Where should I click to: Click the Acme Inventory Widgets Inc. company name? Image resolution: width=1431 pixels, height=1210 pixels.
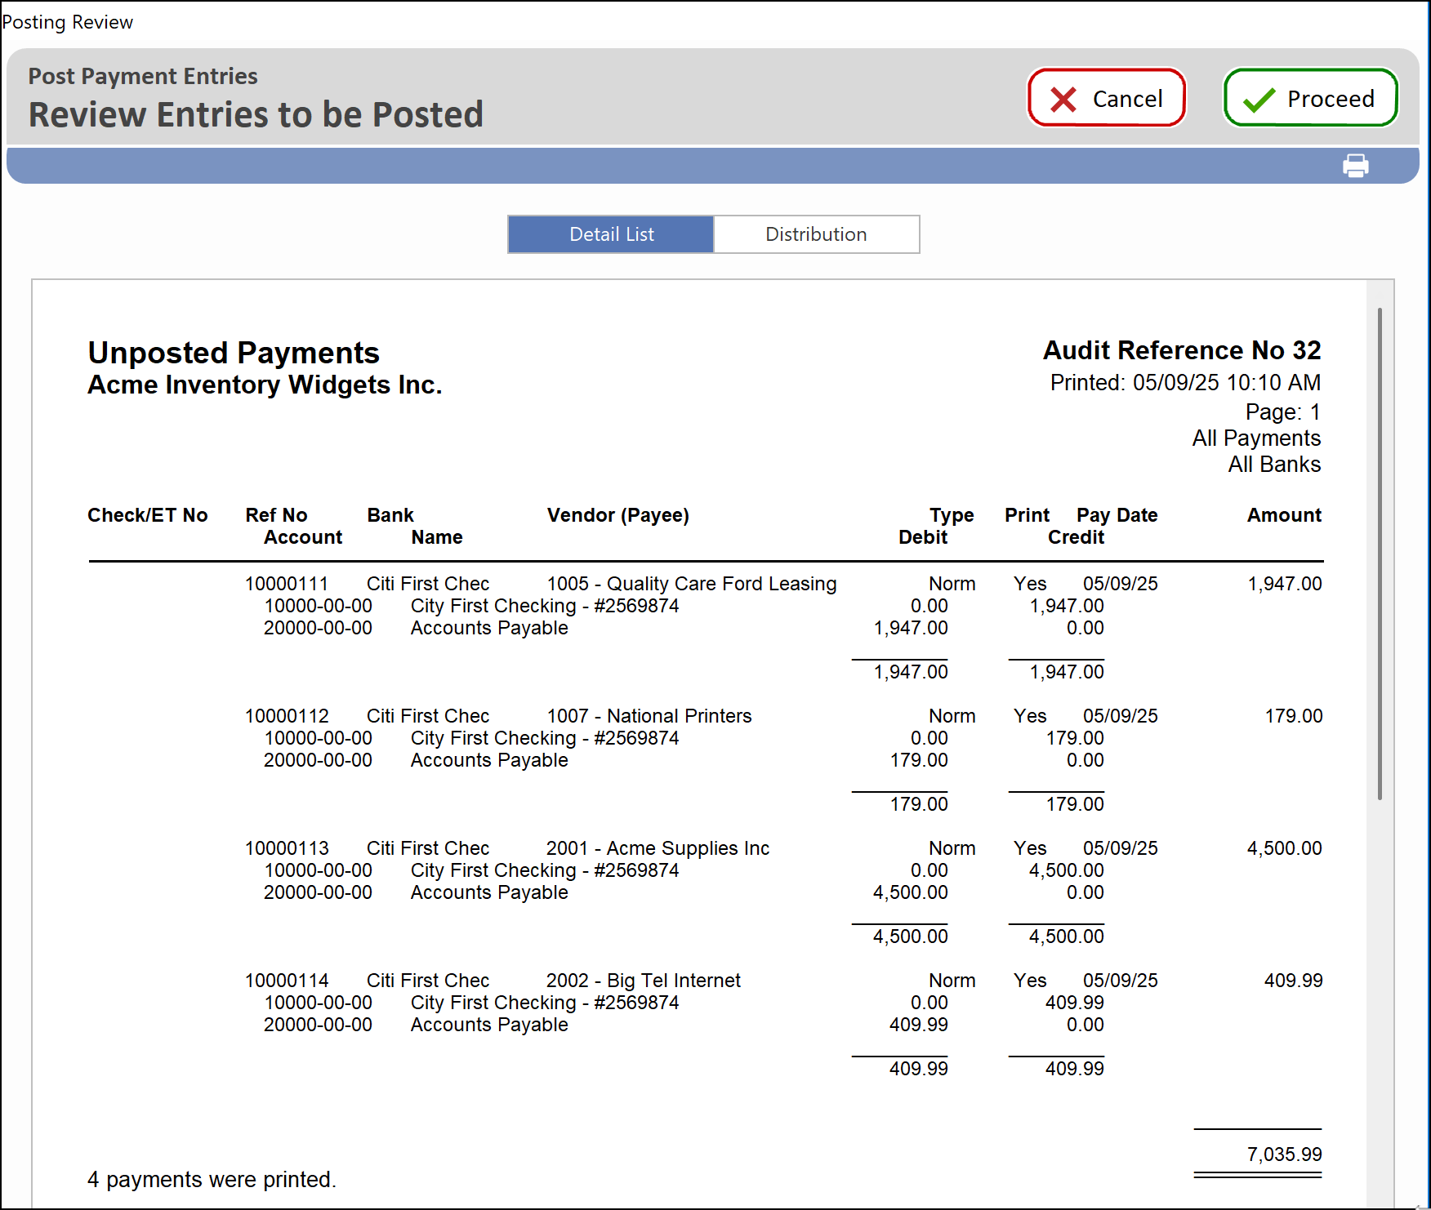pos(265,385)
